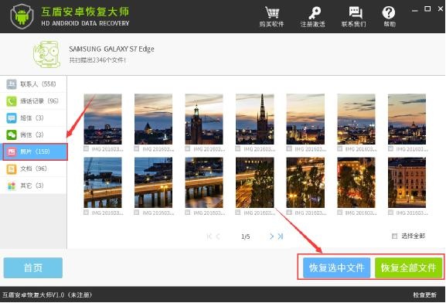Viewport: 446px width, 303px height.
Task: Open bridge with light trails thumbnail
Action: pyautogui.click(x=204, y=182)
